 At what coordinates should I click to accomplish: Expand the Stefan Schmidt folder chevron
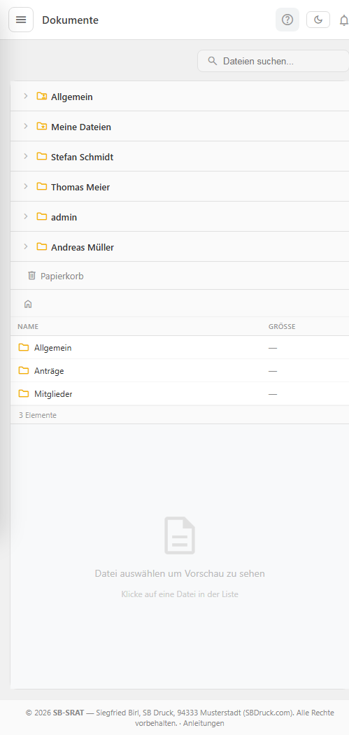click(26, 156)
